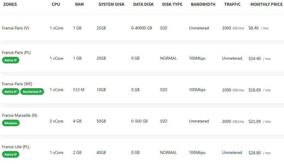
Task: Sort by the CPU column header
Action: 56,4
